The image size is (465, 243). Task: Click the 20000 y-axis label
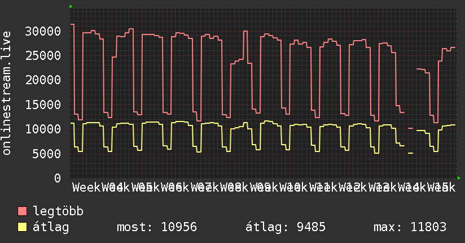(43, 80)
